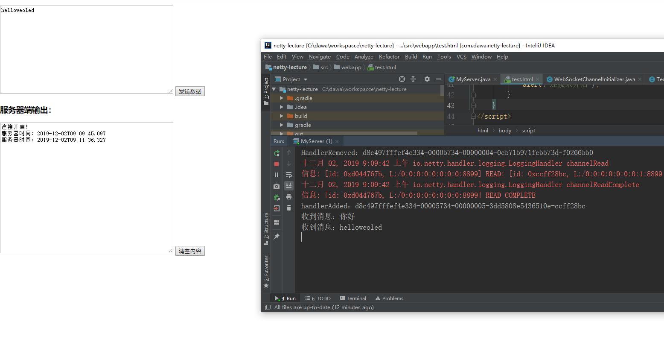Open Project panel gear settings
The image size is (664, 348).
tap(427, 79)
